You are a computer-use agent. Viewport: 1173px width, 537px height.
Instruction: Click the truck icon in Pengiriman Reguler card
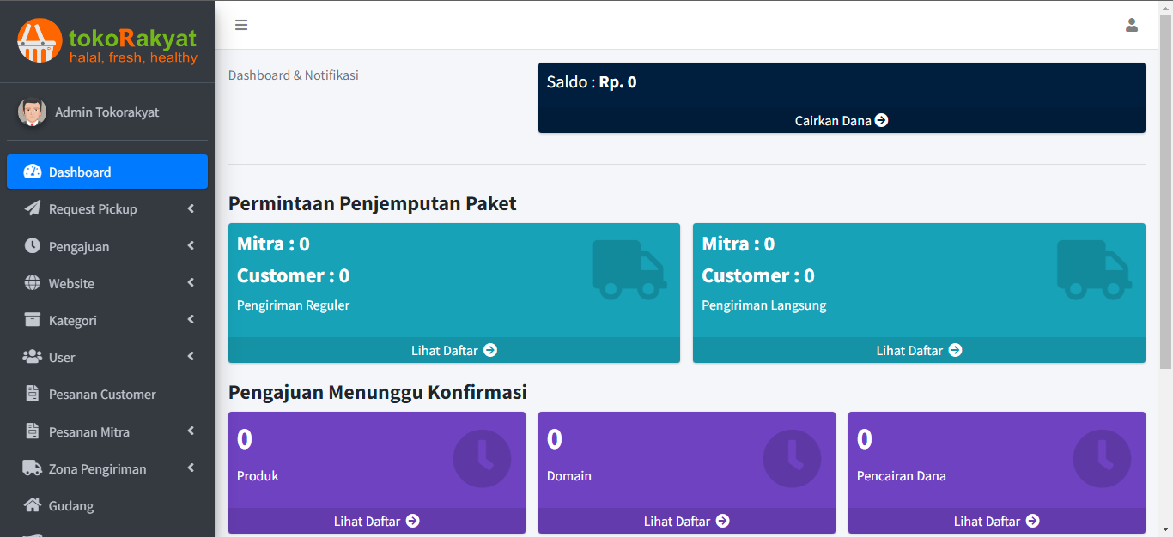pos(629,269)
